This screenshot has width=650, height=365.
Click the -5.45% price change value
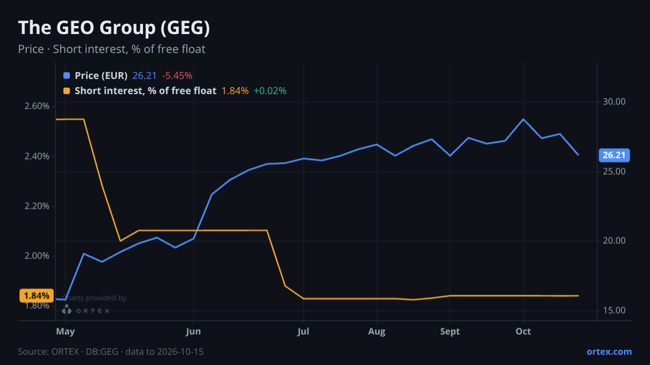[177, 76]
